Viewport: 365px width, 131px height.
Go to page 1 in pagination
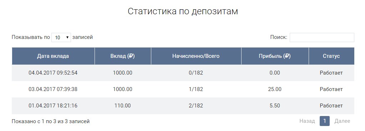click(324, 121)
